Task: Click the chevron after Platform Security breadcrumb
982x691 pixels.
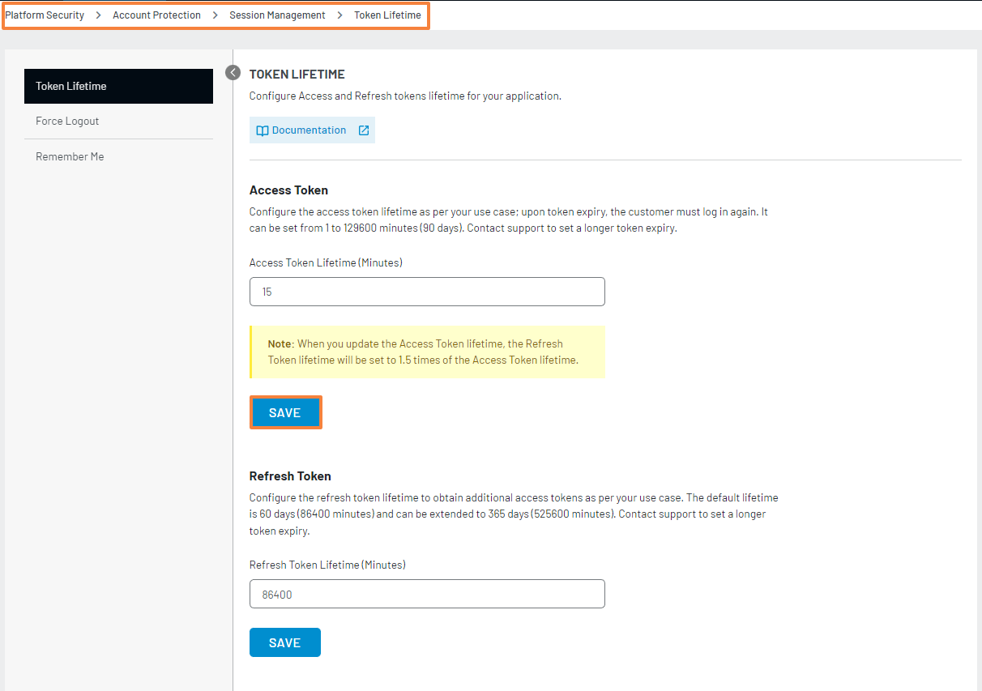Action: (x=98, y=15)
